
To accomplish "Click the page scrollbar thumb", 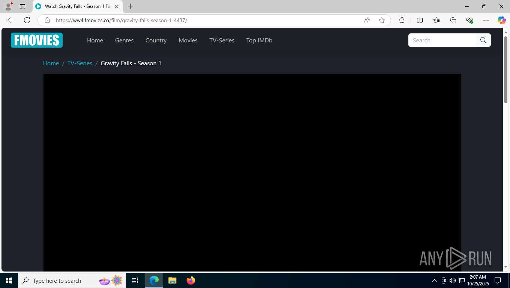I will [505, 69].
